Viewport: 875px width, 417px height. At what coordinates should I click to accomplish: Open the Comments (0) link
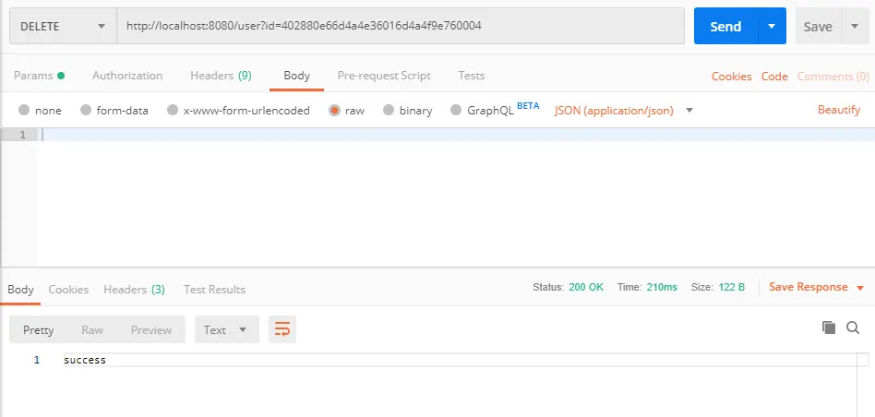pos(833,77)
